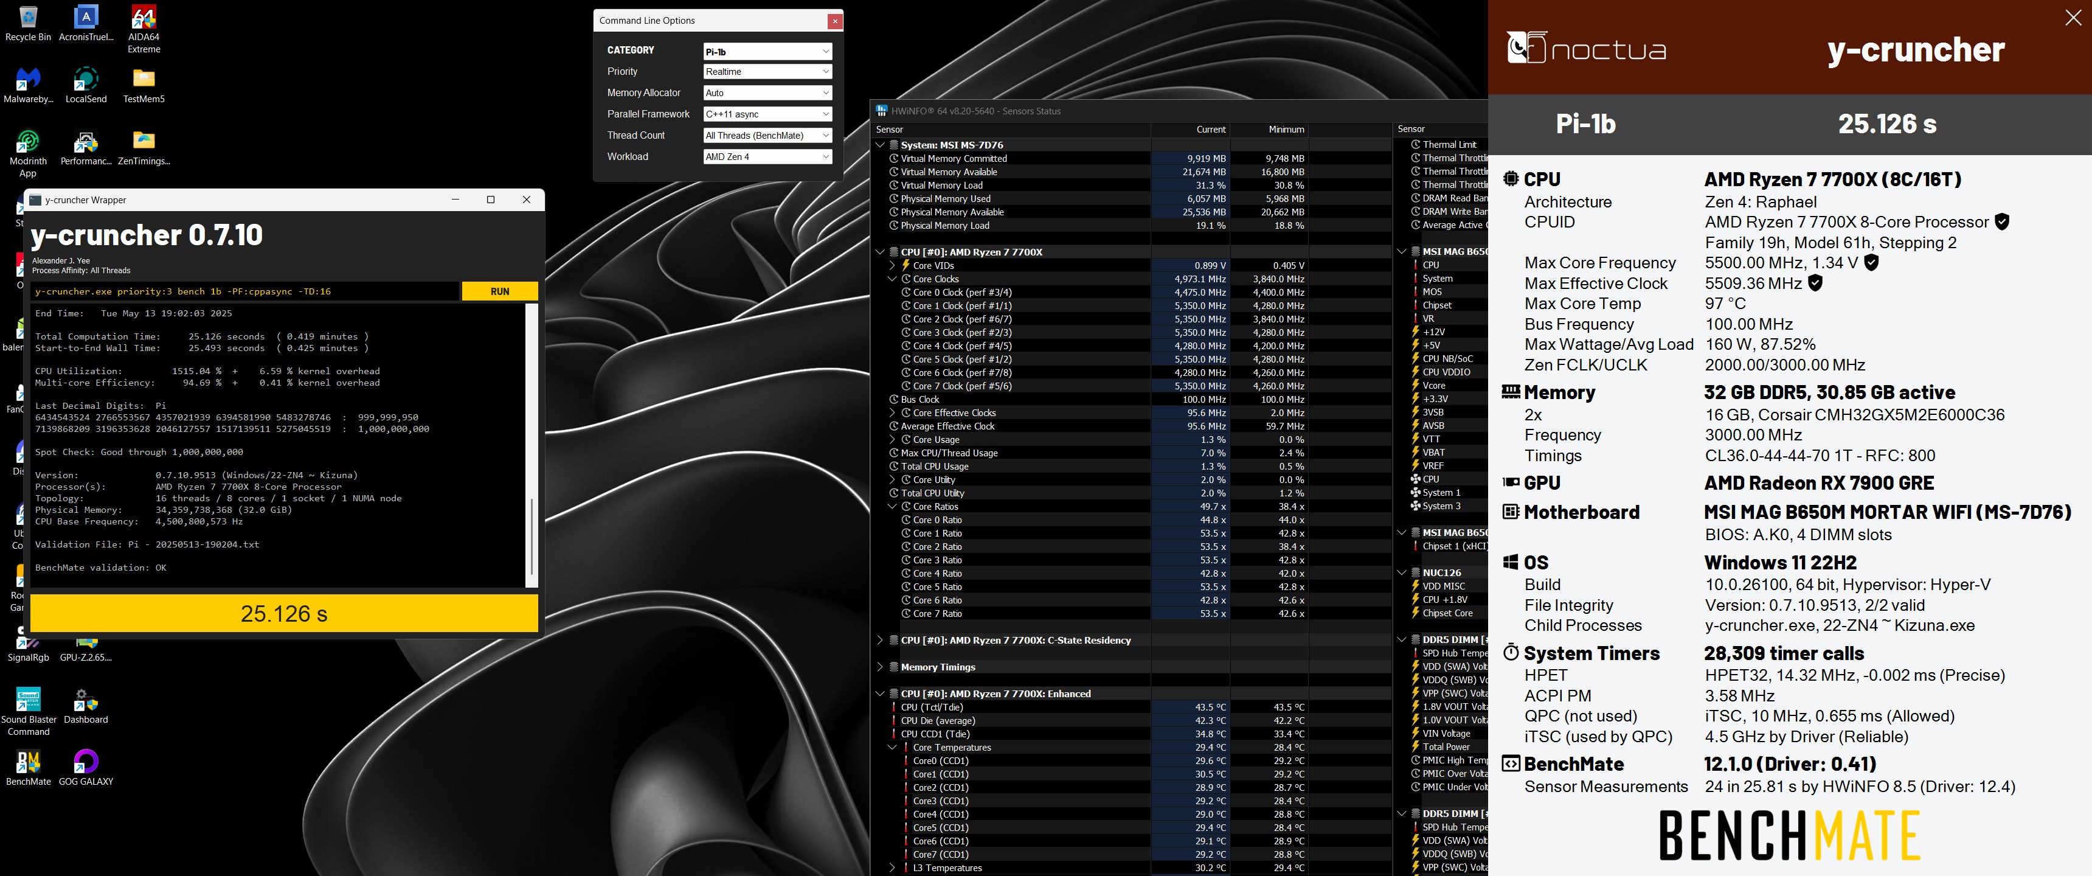Open AcronisTrueImage desktop shortcut

[x=86, y=24]
